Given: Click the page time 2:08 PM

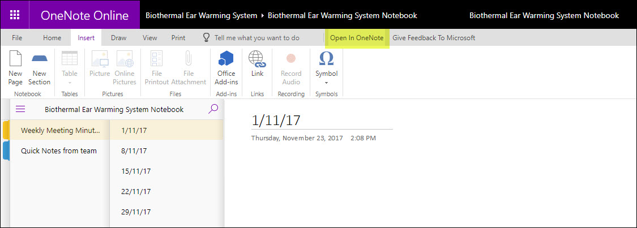Looking at the screenshot, I should (363, 138).
